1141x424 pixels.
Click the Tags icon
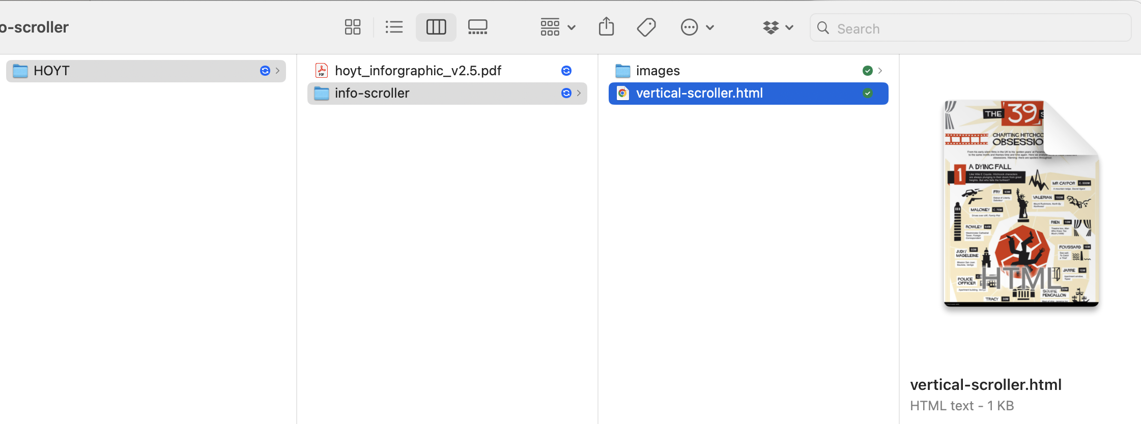[646, 27]
